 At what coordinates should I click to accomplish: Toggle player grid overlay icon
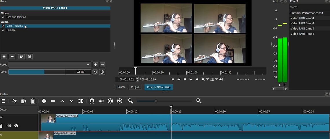(x=212, y=79)
